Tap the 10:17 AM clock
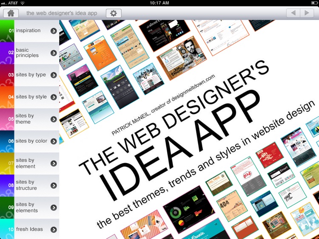This screenshot has width=319, height=239. coord(159,3)
